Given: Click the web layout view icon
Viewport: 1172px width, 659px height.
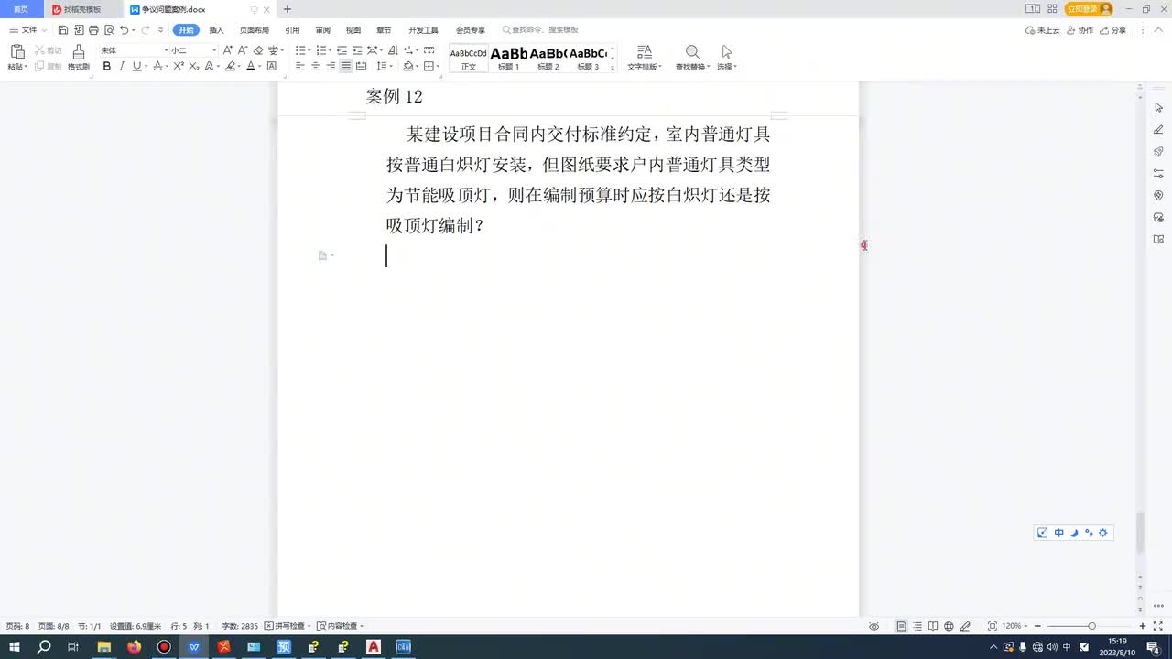Looking at the screenshot, I should pyautogui.click(x=949, y=626).
